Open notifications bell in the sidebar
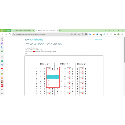Screen dimensions: 125x125 (x=2, y=89)
